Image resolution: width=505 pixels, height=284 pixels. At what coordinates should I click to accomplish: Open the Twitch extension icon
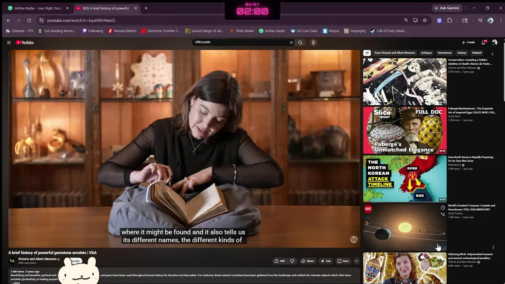(439, 21)
